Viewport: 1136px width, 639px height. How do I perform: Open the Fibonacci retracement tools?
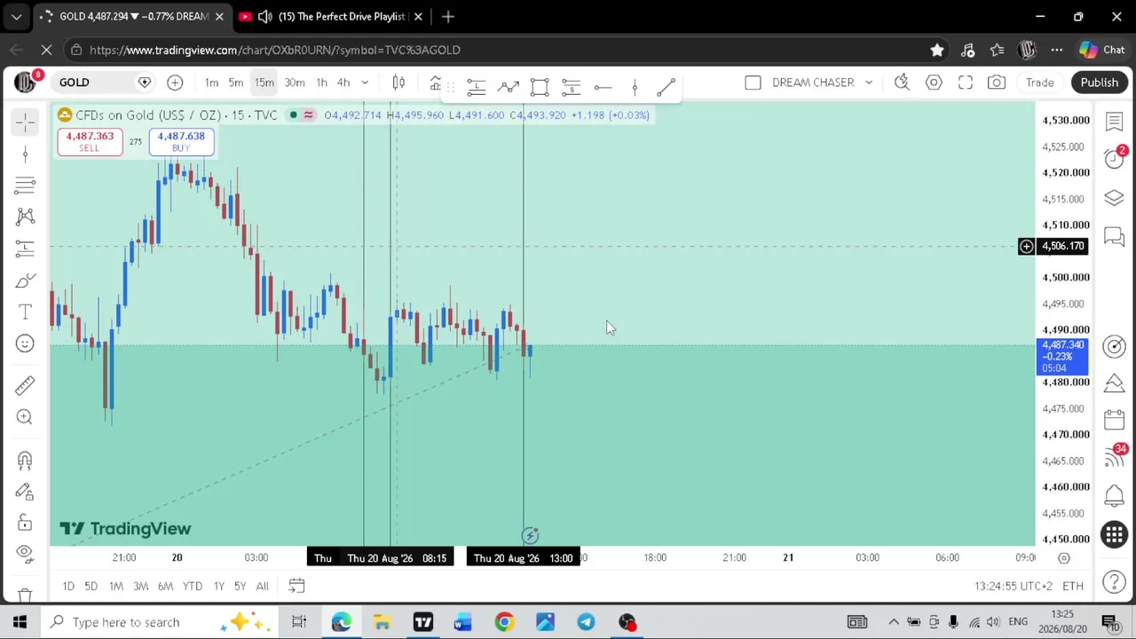[25, 185]
